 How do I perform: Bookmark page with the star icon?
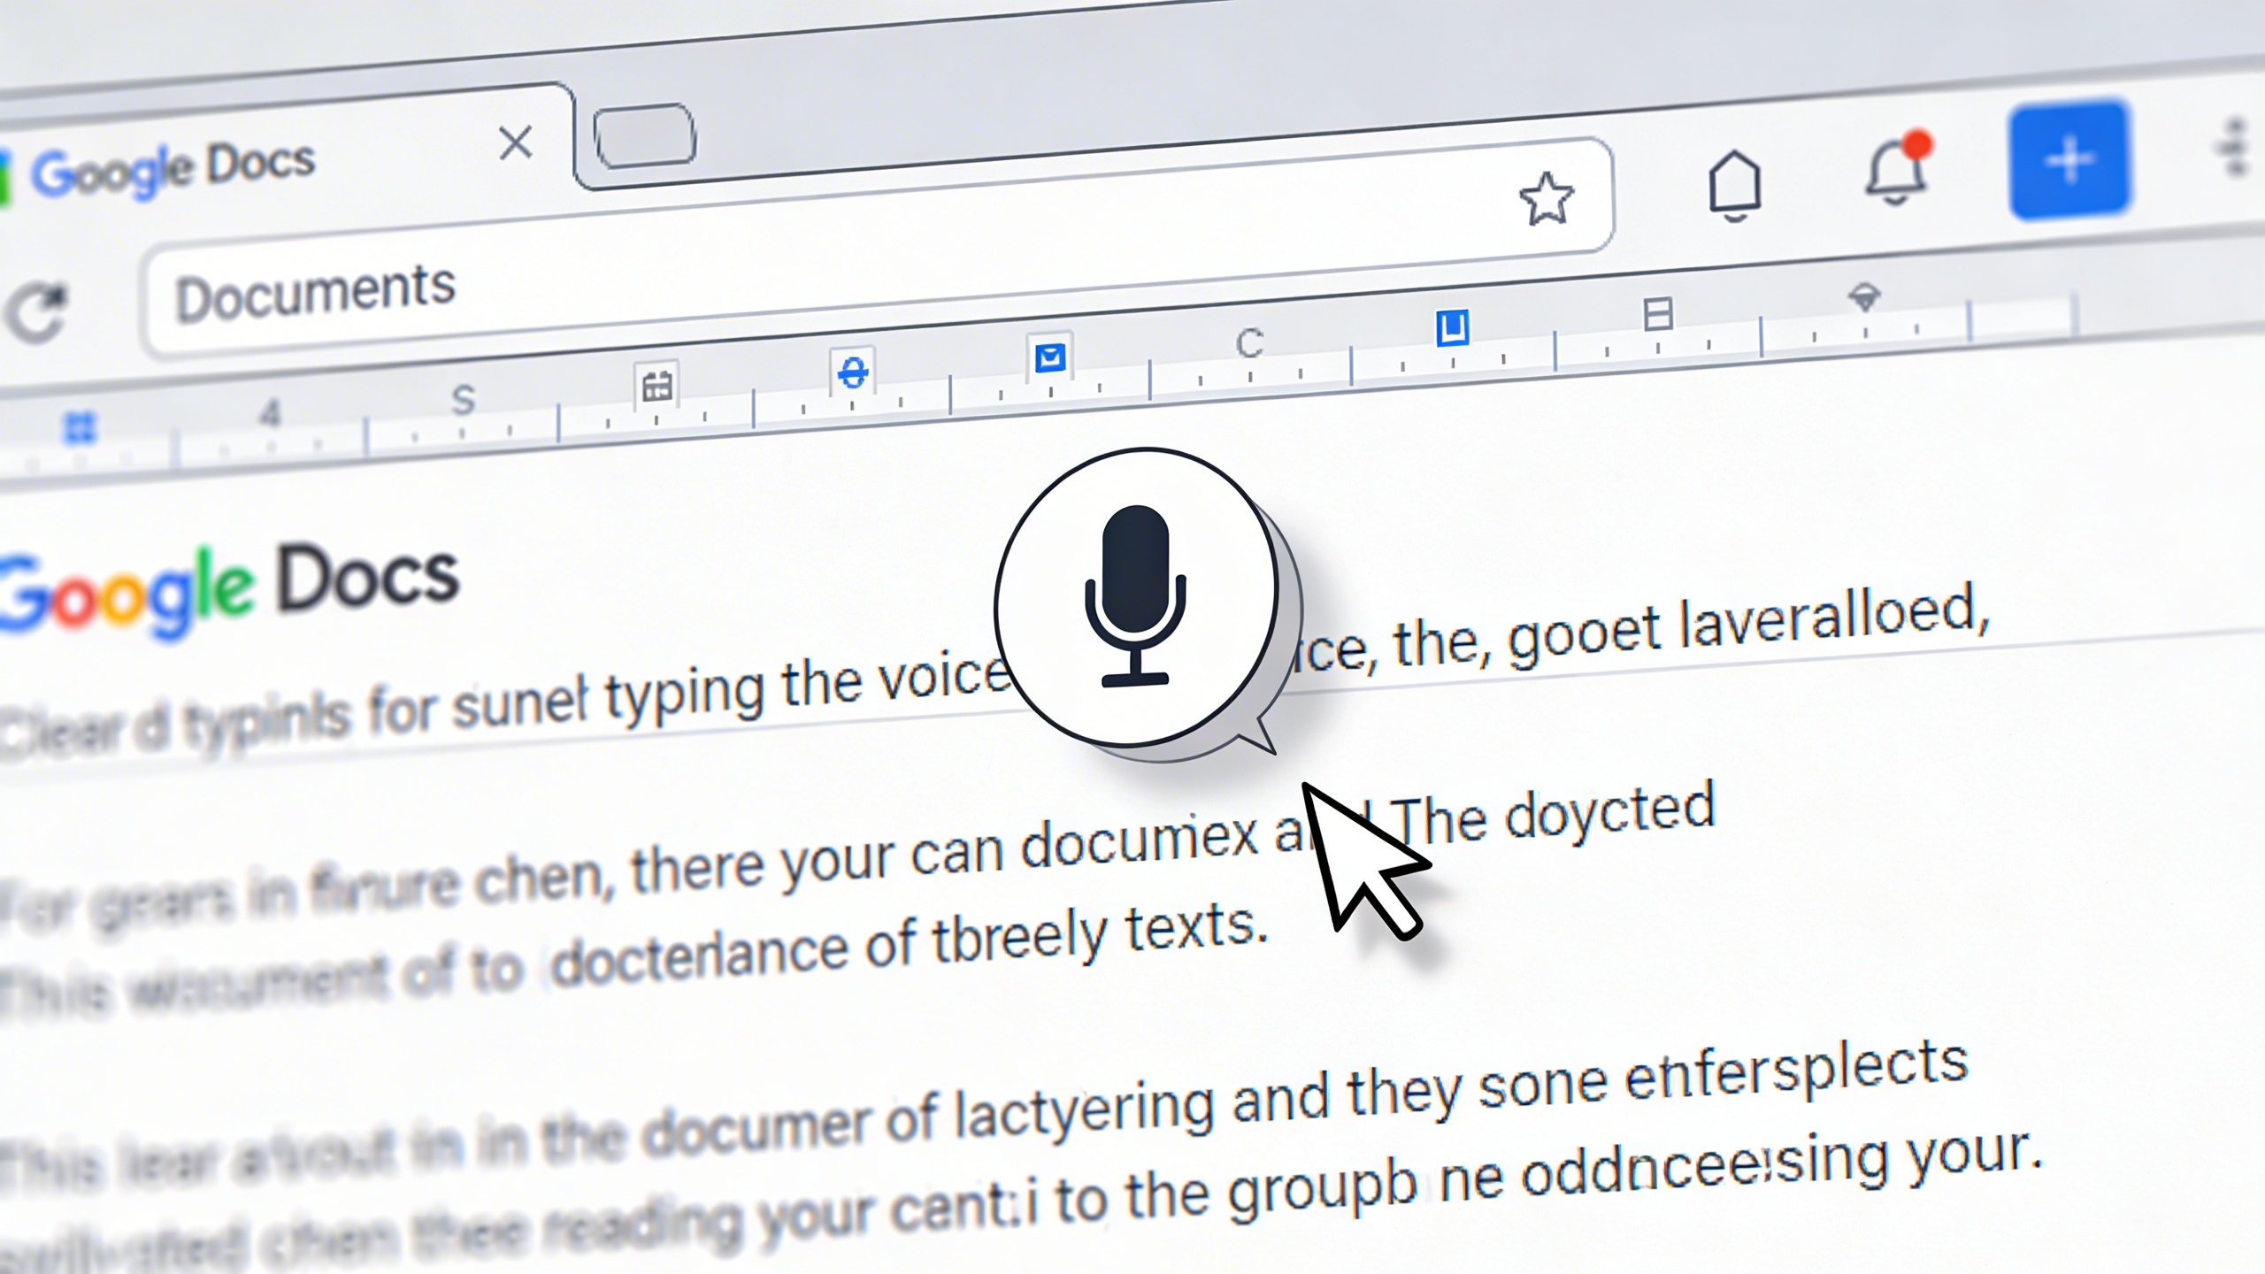[x=1545, y=198]
